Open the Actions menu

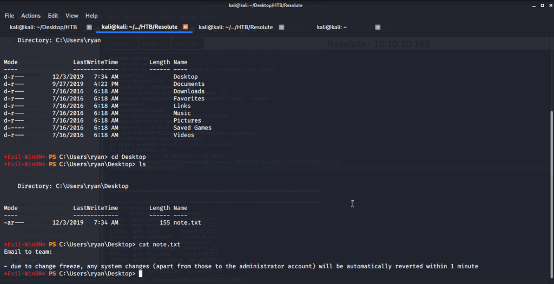pyautogui.click(x=31, y=16)
